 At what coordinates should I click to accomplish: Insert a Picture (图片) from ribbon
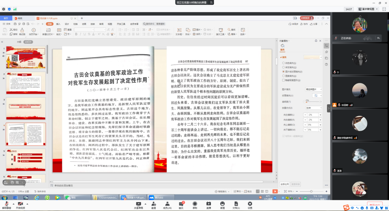(x=197, y=30)
